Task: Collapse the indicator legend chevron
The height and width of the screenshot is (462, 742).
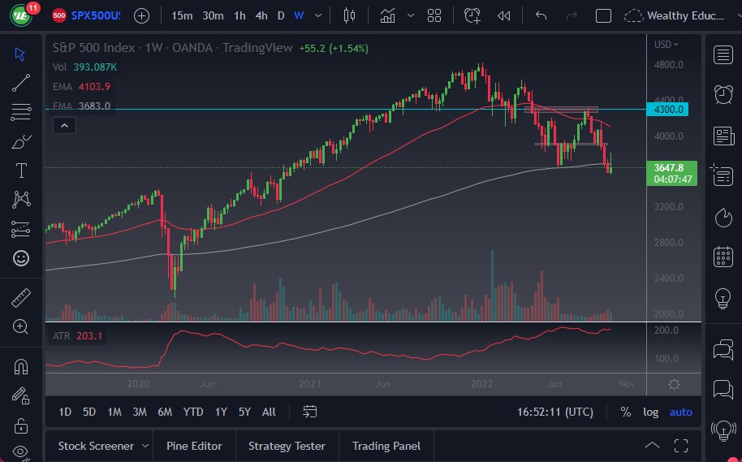Action: click(63, 125)
